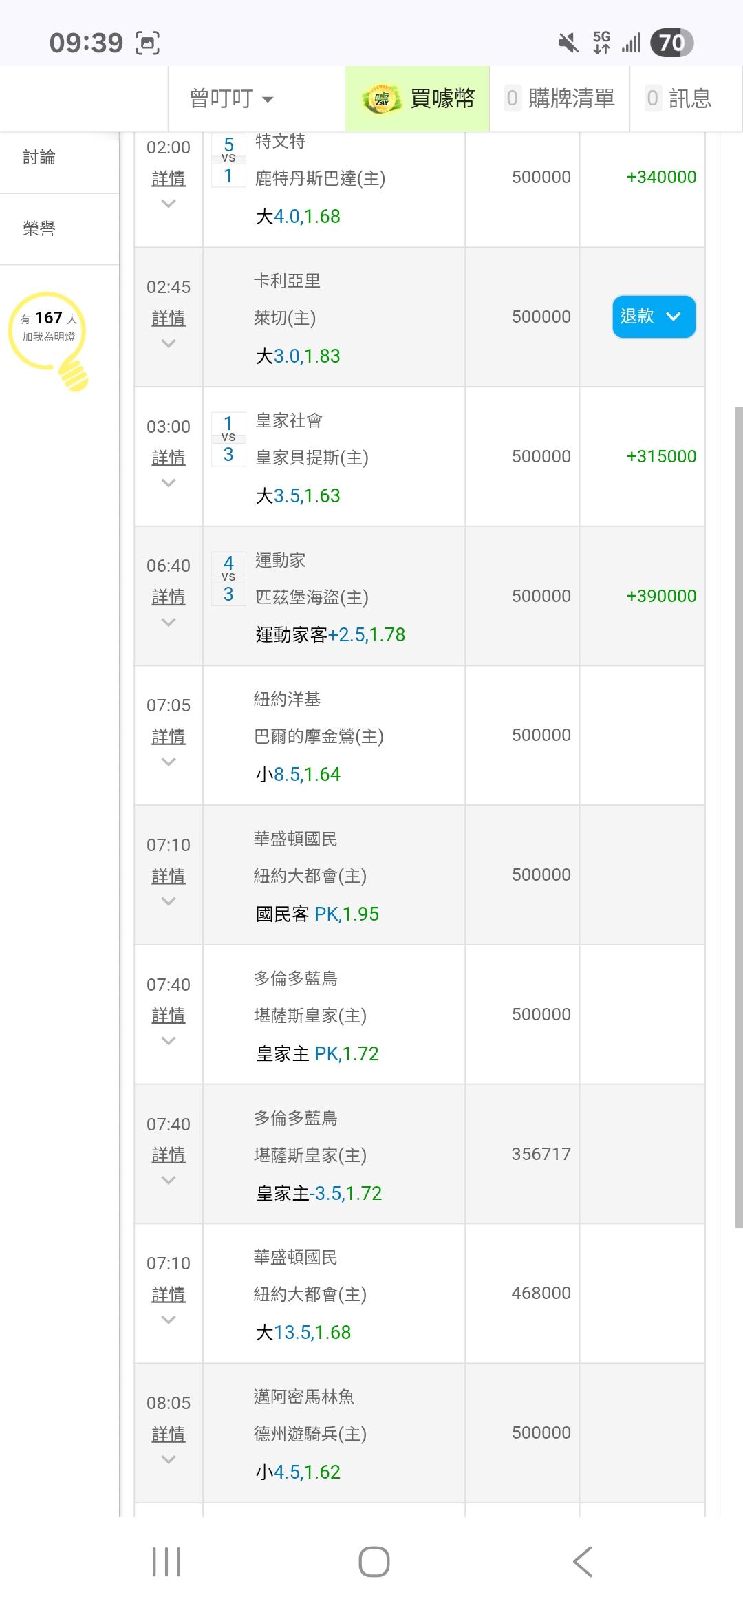Image resolution: width=743 pixels, height=1610 pixels.
Task: Switch to the 榮譽 sidebar tab
Action: (39, 228)
